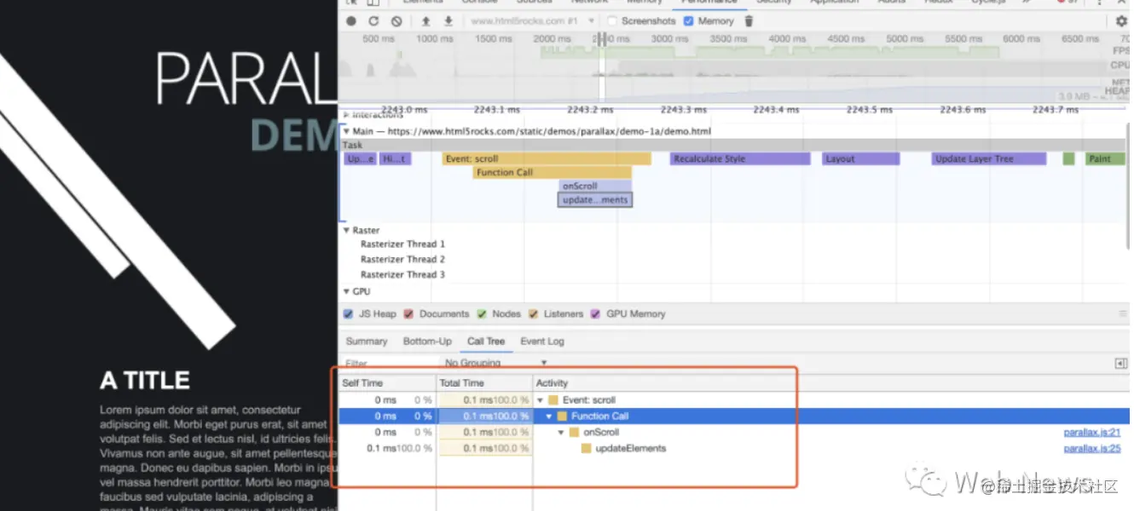Select the Update Layer Tree flame bar
This screenshot has height=511, width=1134.
(x=989, y=159)
